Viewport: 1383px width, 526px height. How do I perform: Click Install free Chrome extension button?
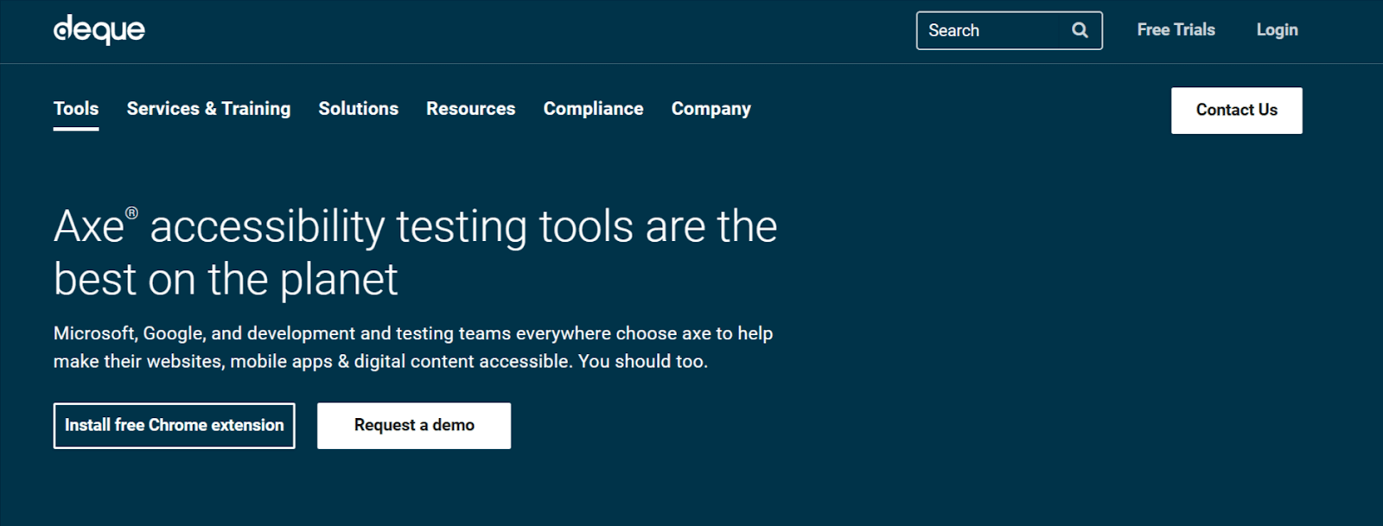coord(174,426)
